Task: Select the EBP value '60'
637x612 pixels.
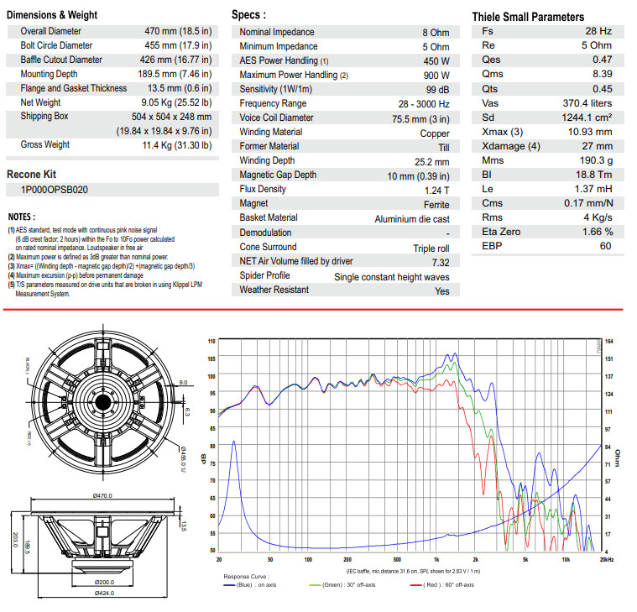Action: [x=605, y=246]
